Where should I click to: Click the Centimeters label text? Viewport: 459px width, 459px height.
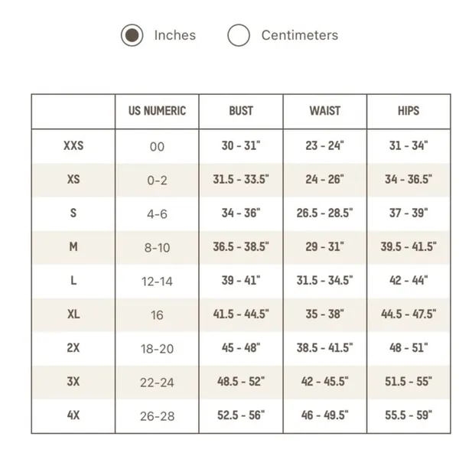tap(300, 35)
